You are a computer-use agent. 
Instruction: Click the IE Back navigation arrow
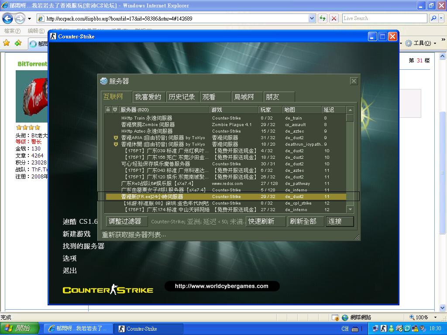[7, 18]
